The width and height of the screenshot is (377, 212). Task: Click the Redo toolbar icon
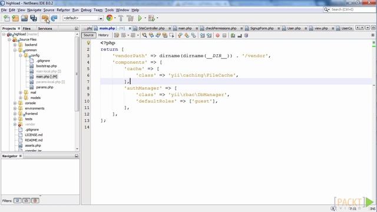click(x=54, y=18)
